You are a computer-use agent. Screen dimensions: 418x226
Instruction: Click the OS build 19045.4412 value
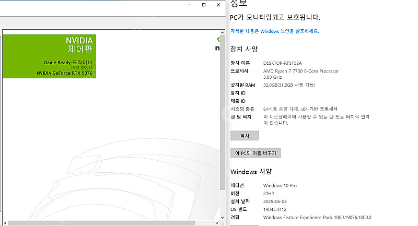coord(275,209)
